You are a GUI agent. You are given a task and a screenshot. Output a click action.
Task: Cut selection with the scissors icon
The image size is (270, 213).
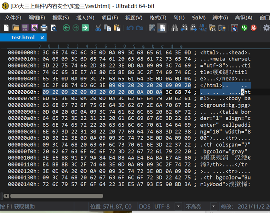click(98, 28)
